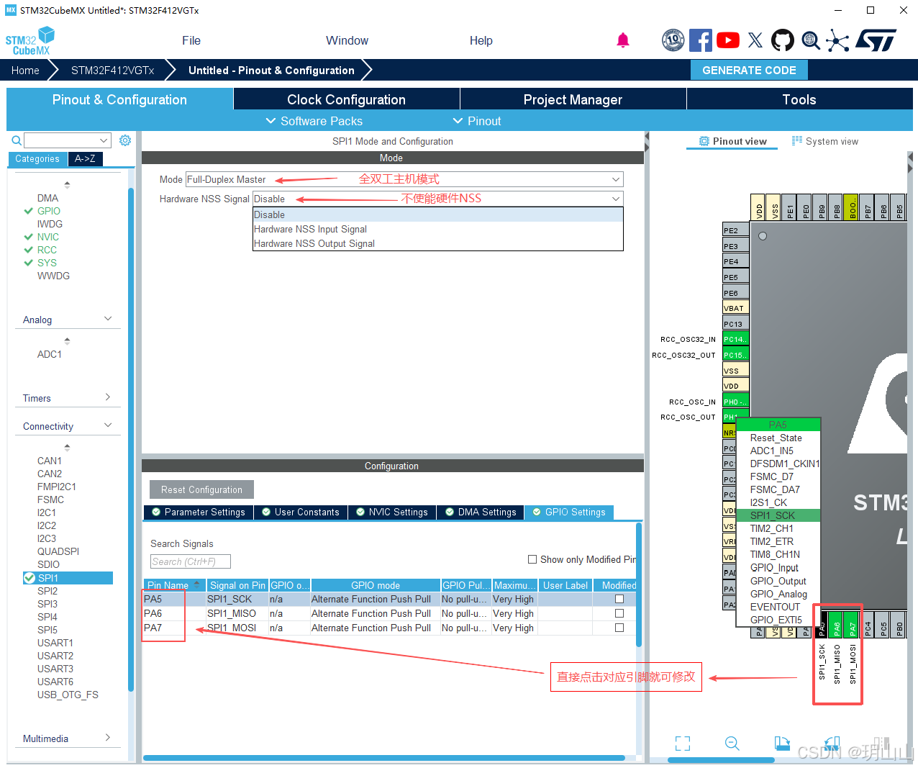918x768 pixels.
Task: Open NVIC Settings tab
Action: coord(392,512)
